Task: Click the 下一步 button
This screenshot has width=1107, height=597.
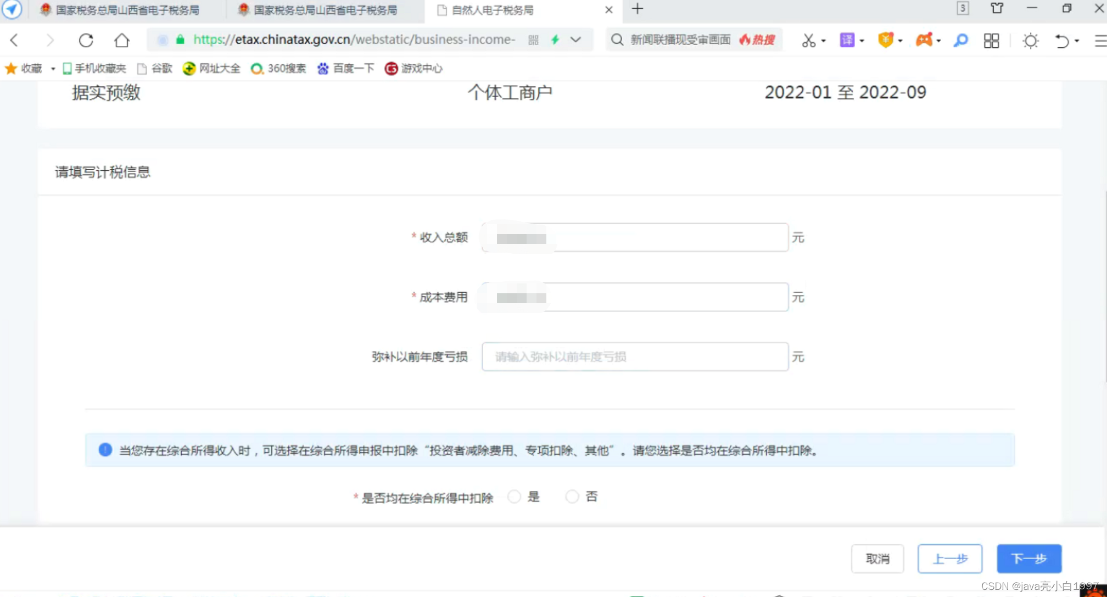Action: point(1029,559)
